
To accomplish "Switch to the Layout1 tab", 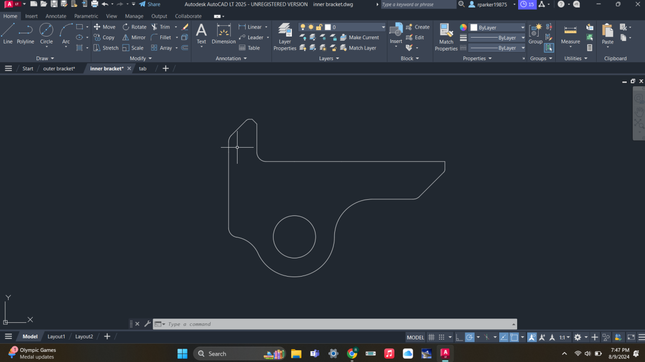I will pos(56,336).
